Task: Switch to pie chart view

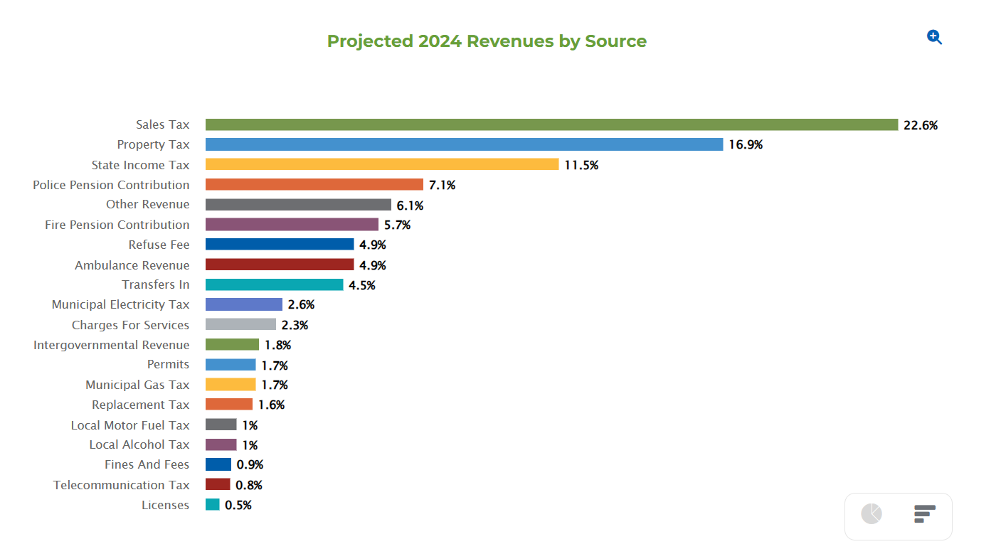Action: pos(872,513)
